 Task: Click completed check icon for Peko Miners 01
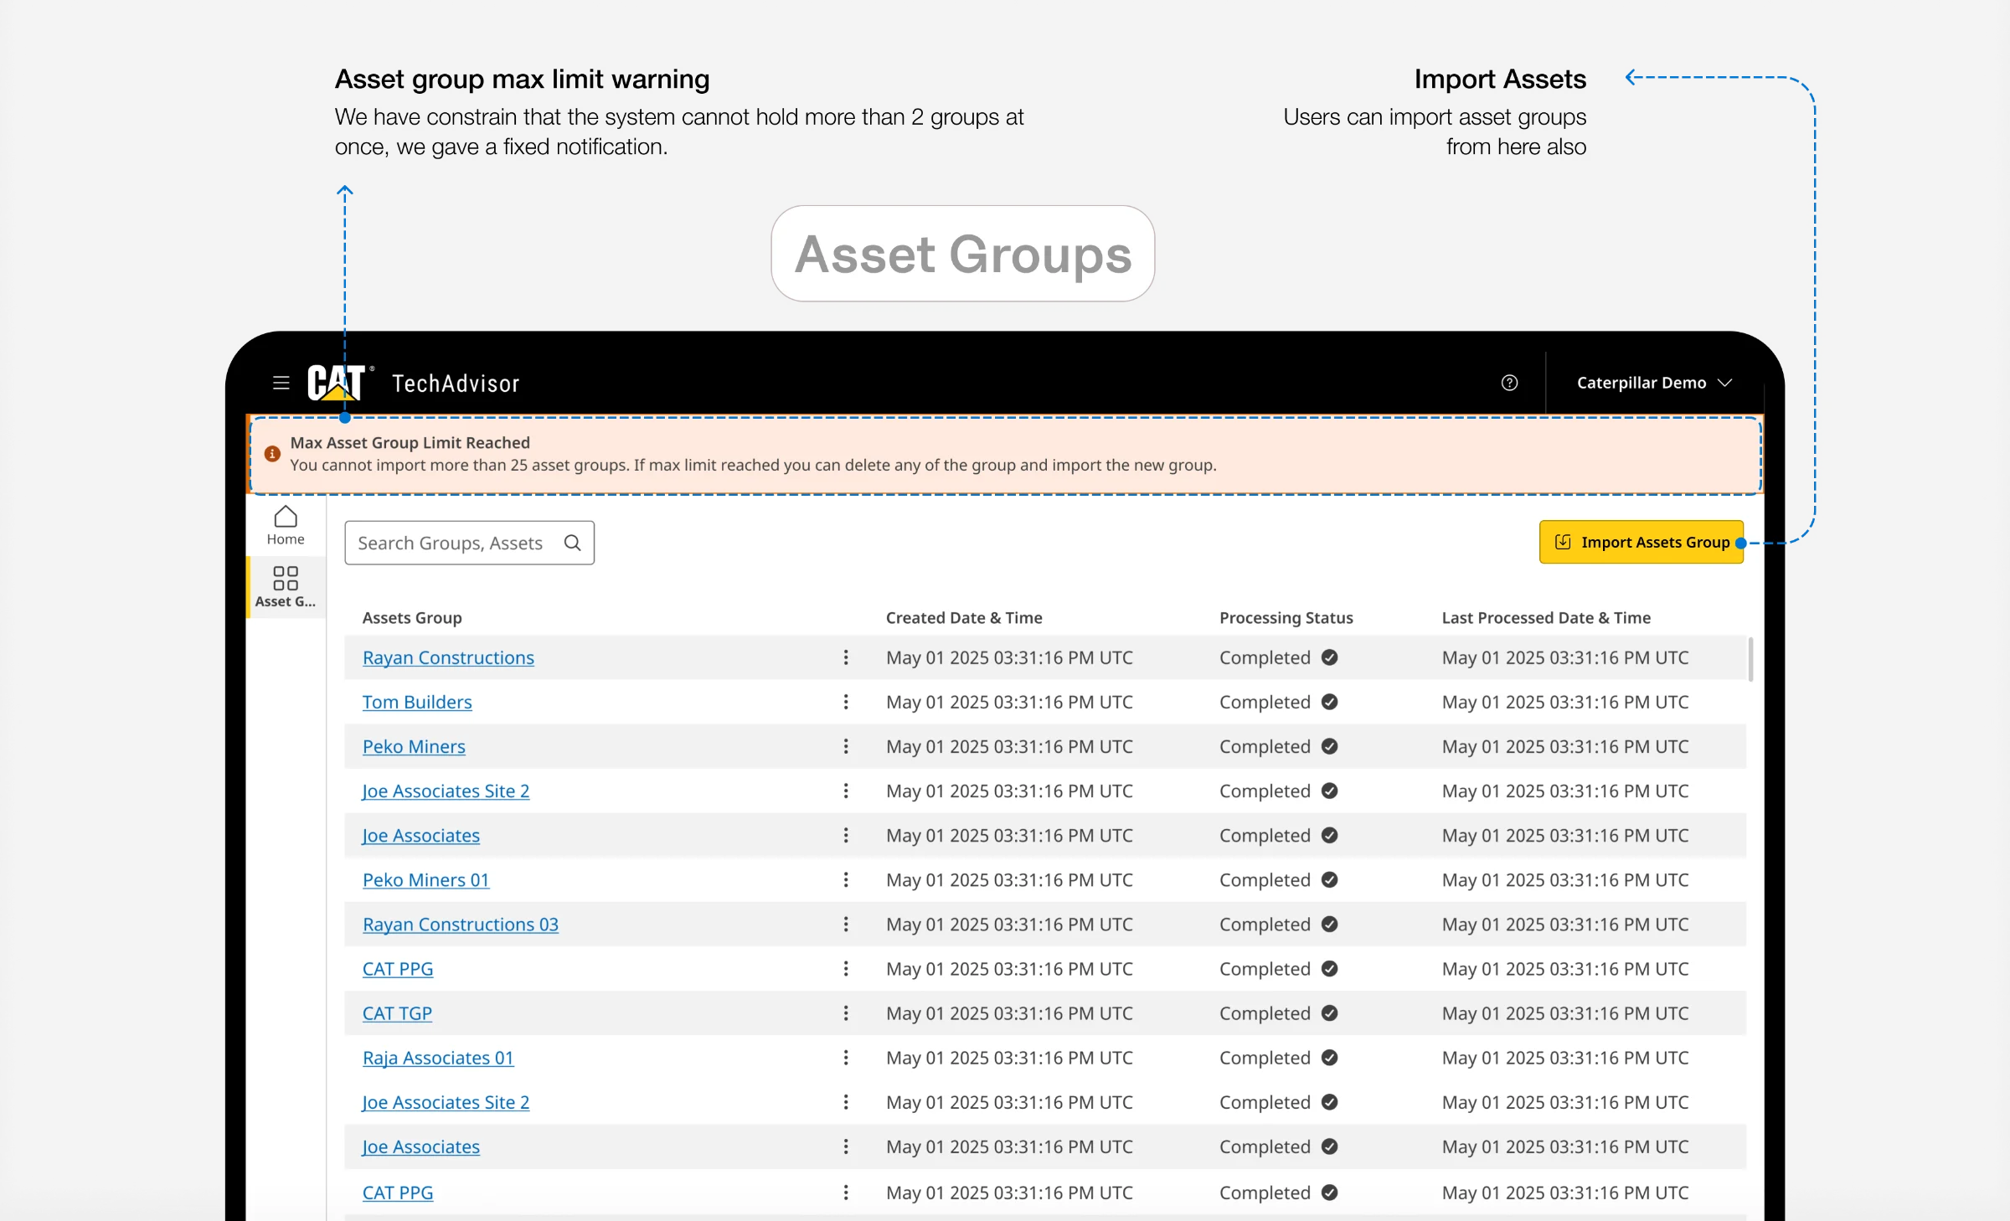coord(1329,879)
